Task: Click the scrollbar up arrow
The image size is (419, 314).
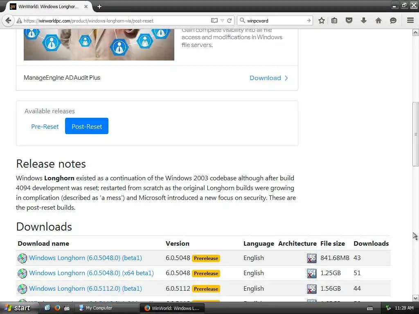Action: 416,33
